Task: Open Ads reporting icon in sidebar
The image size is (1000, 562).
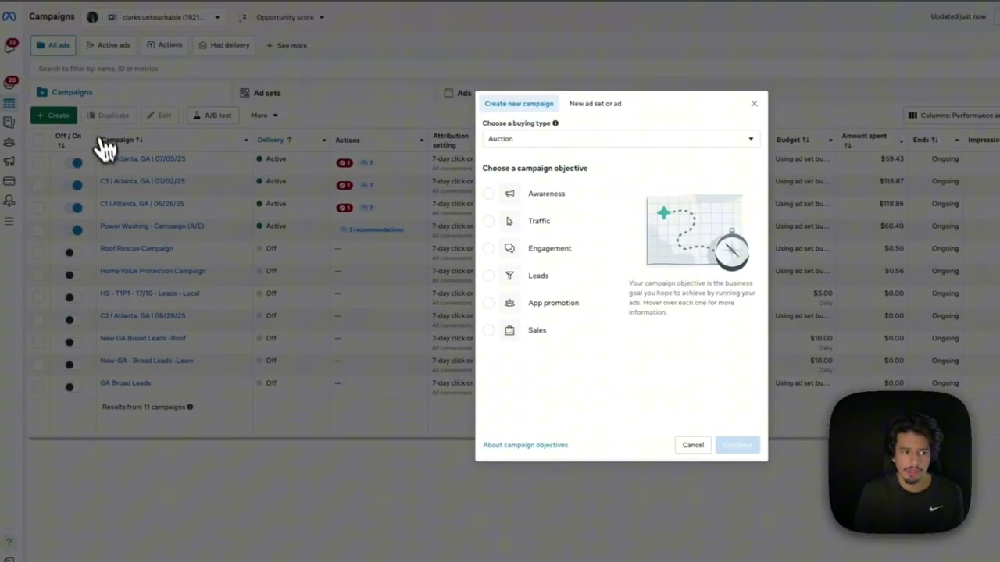Action: click(9, 123)
